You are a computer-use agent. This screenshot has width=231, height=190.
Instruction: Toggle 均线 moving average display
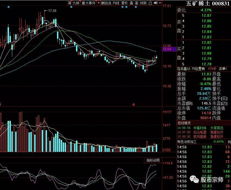[116, 3]
